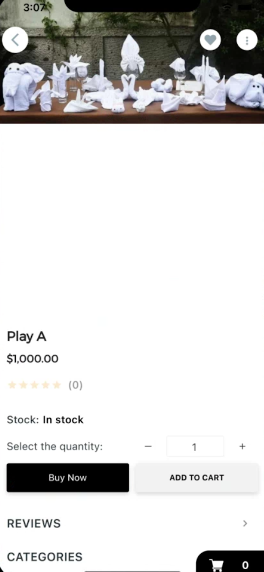
Task: Tap the Buy Now button
Action: (68, 477)
